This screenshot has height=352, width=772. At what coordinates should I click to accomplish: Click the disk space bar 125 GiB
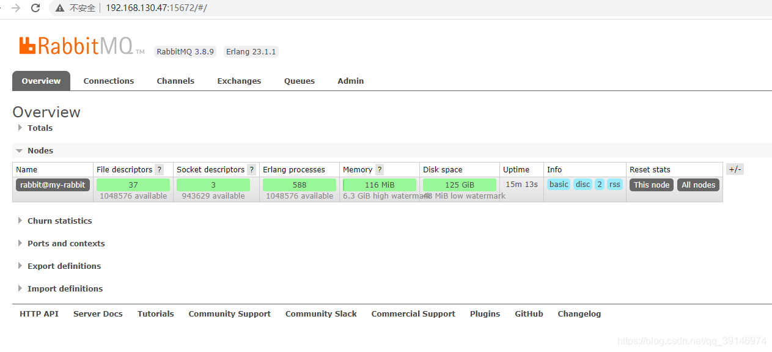coord(460,185)
